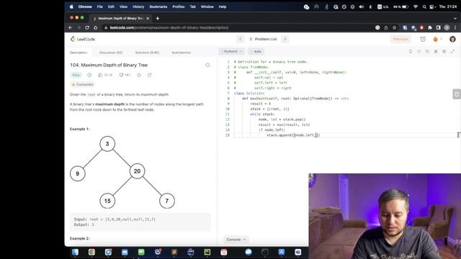The width and height of the screenshot is (461, 259).
Task: Click the Wi-Fi status icon
Action: point(416,6)
